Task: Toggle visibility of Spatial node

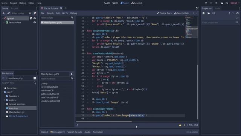Action: click(35, 19)
